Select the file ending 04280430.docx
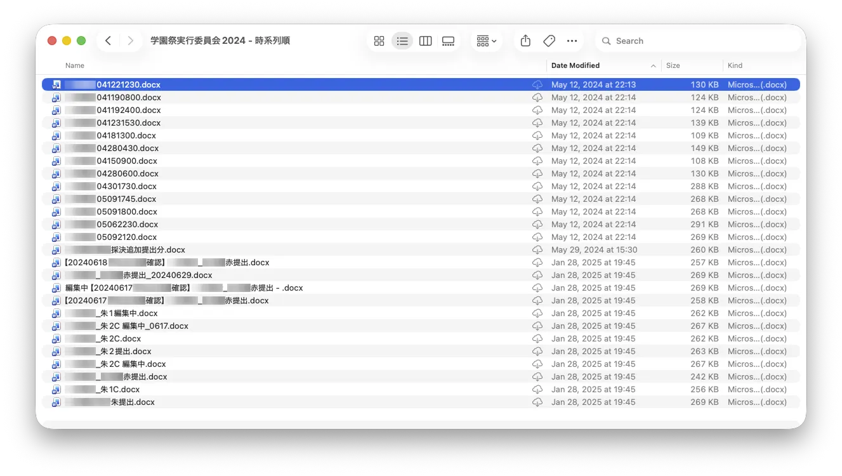 click(421, 148)
